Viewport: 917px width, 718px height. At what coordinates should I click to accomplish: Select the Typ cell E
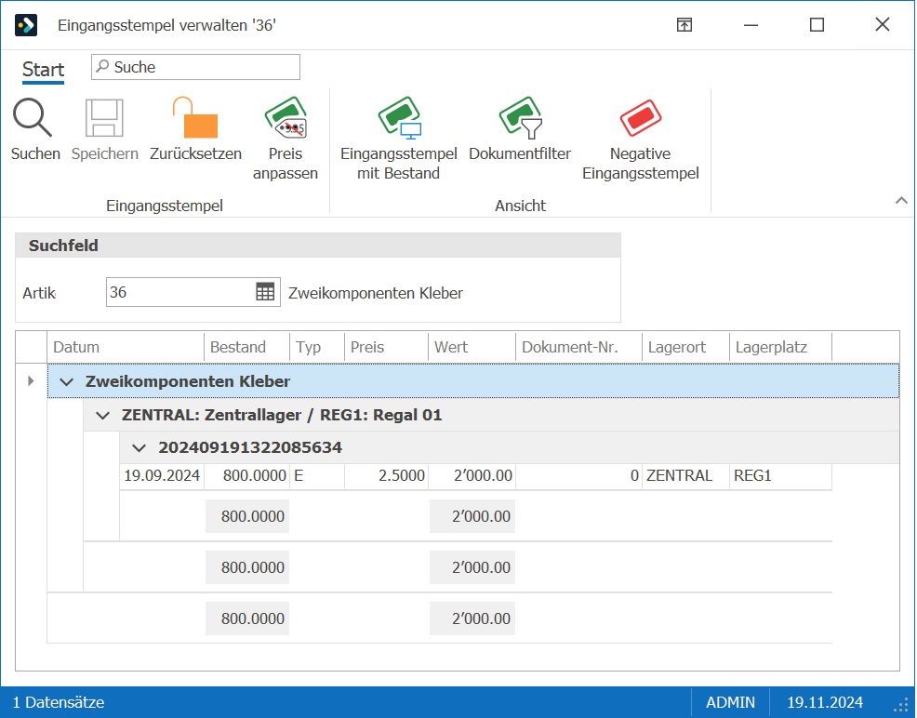pyautogui.click(x=317, y=476)
